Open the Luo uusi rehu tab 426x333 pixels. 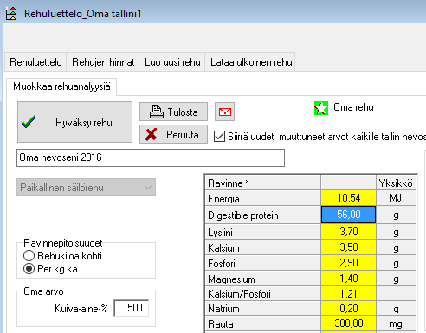pos(172,62)
